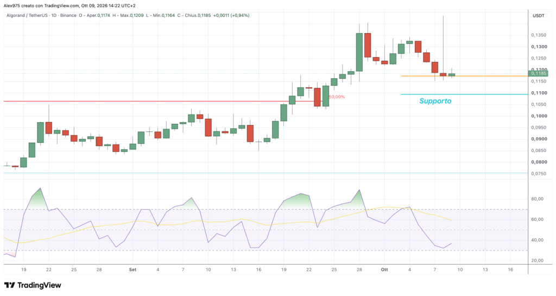Screen dimensions: 556x296
Task: Click the purple RSI line's last point
Action: tap(451, 243)
